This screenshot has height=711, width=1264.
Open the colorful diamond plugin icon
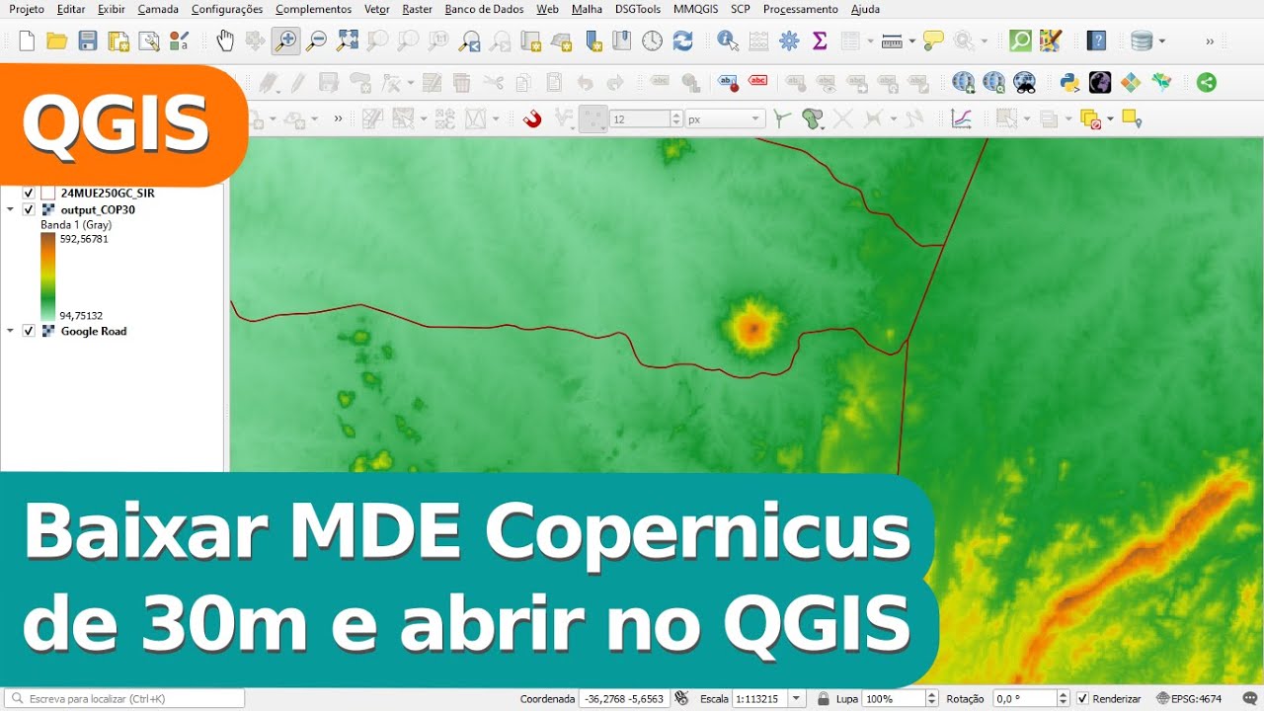1131,82
